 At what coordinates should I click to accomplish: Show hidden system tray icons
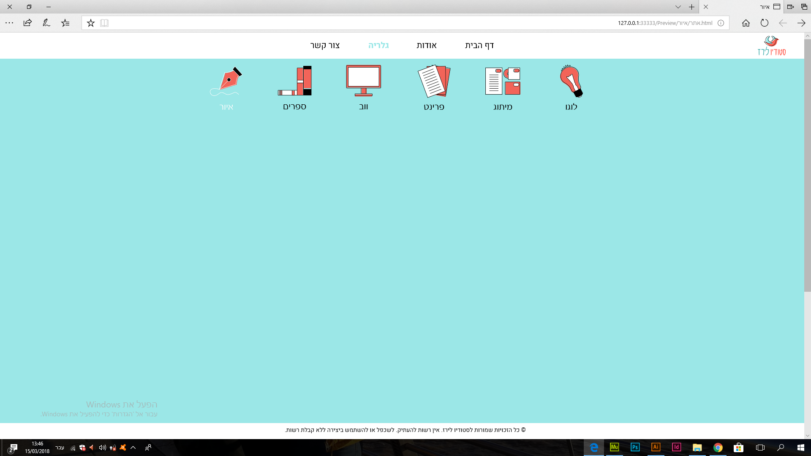[133, 448]
